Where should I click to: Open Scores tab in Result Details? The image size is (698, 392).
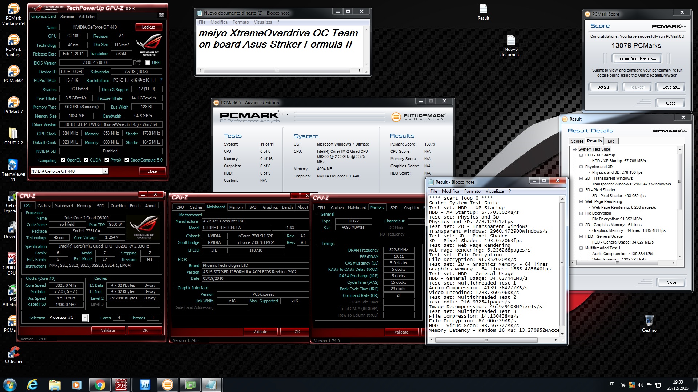577,141
